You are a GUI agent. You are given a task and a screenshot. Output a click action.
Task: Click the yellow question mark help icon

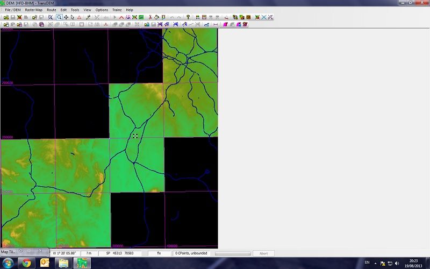coord(188,17)
